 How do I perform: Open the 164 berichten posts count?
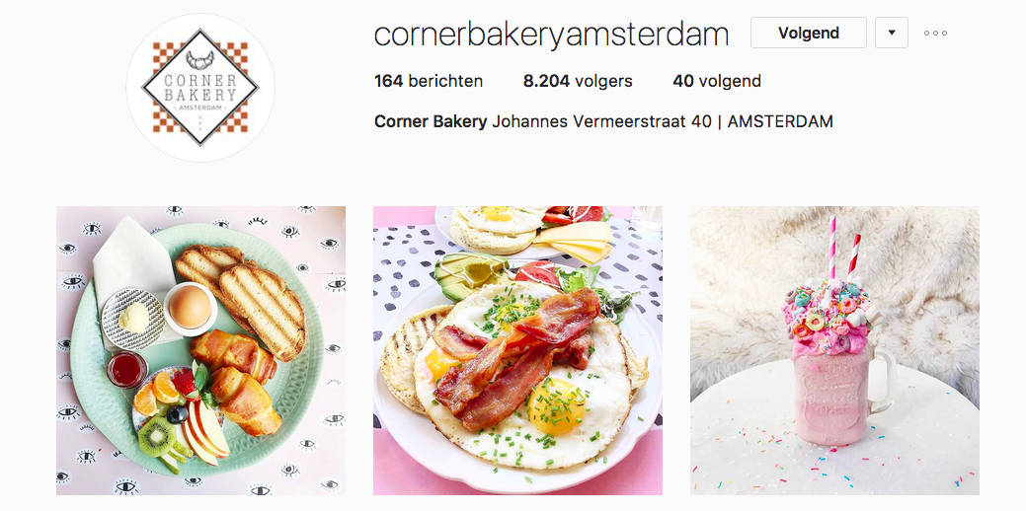coord(429,82)
